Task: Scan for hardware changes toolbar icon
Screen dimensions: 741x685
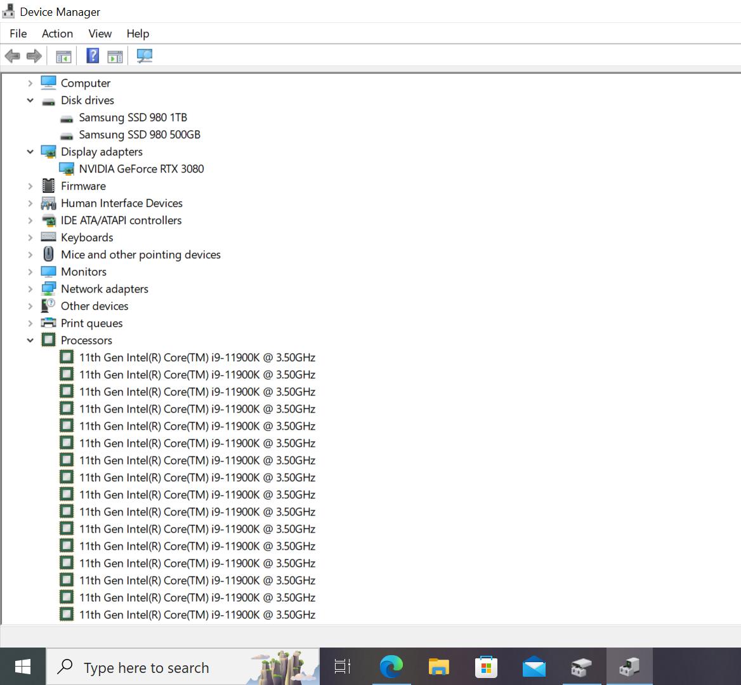Action: (x=144, y=56)
